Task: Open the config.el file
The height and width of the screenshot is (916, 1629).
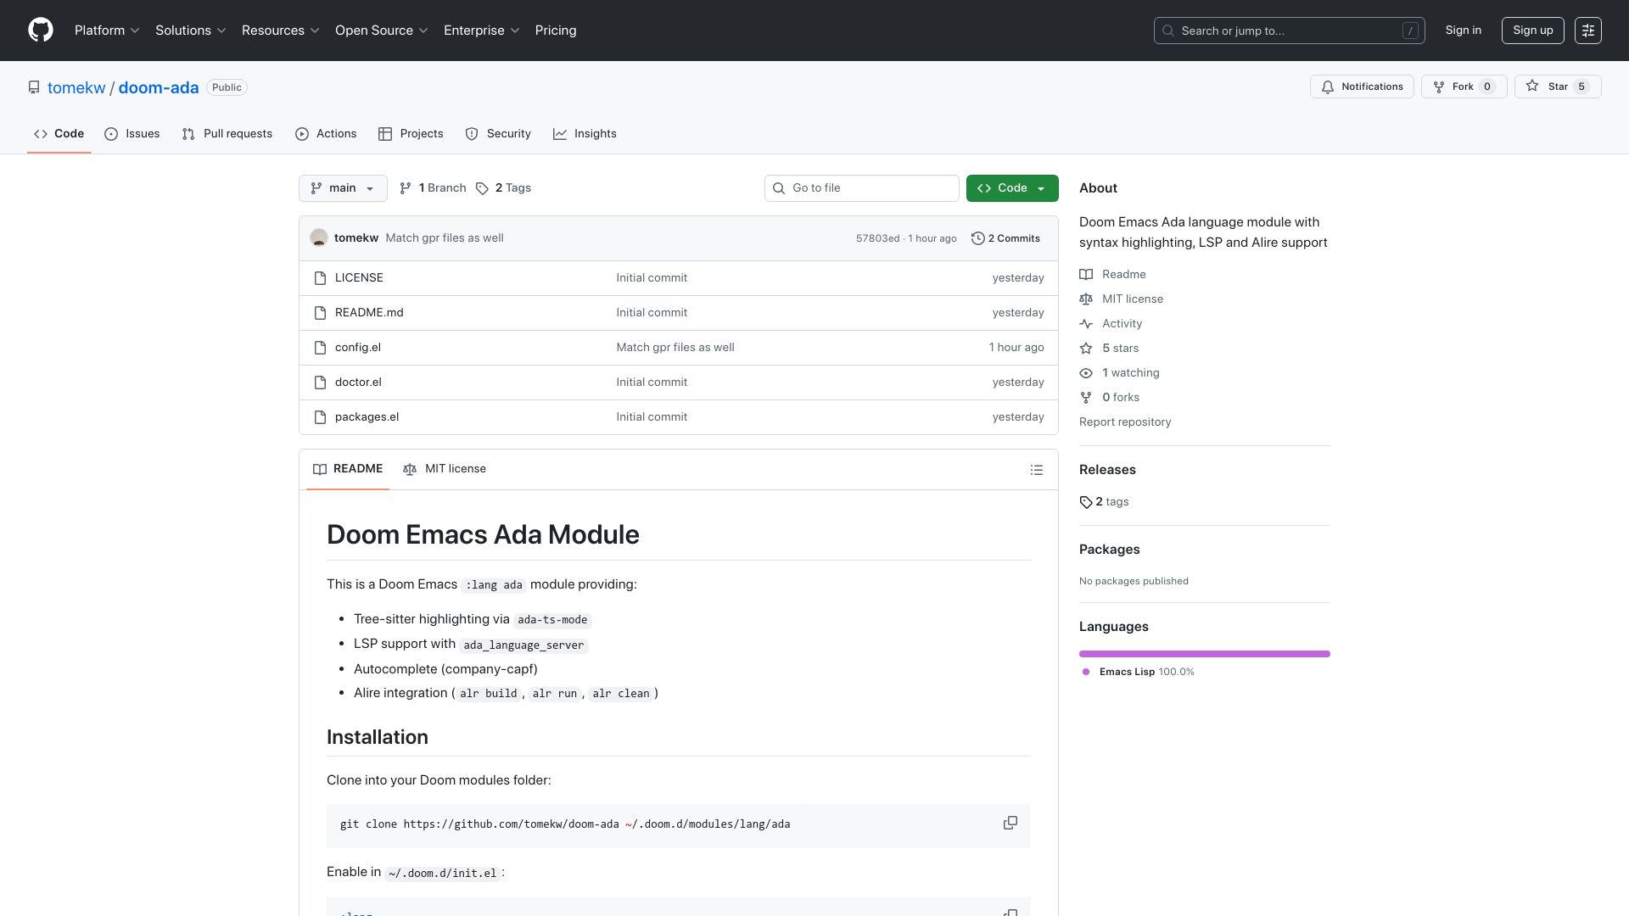Action: point(358,348)
